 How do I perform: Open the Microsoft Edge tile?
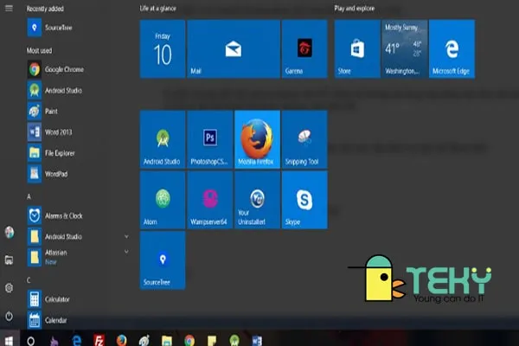(x=450, y=48)
